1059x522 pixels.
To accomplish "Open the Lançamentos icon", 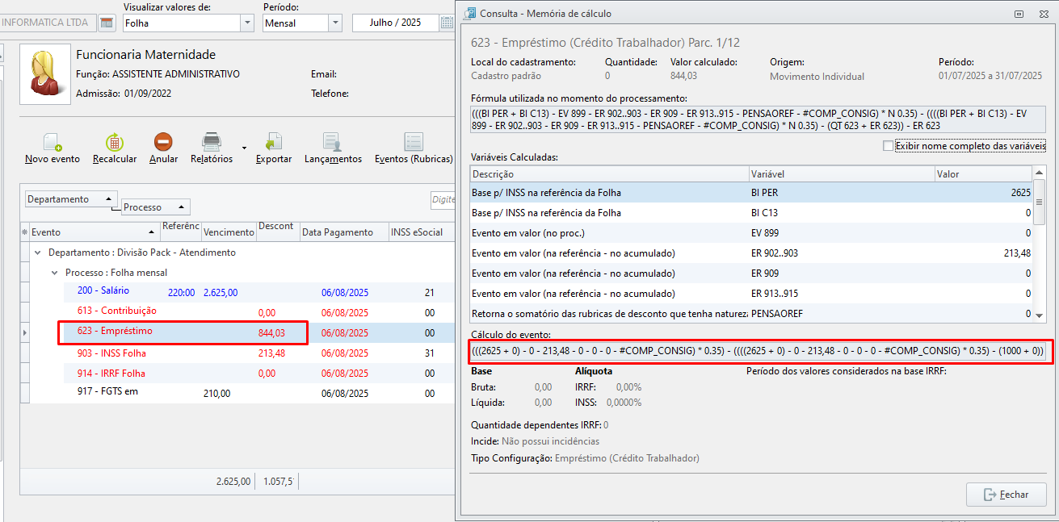I will (x=332, y=143).
